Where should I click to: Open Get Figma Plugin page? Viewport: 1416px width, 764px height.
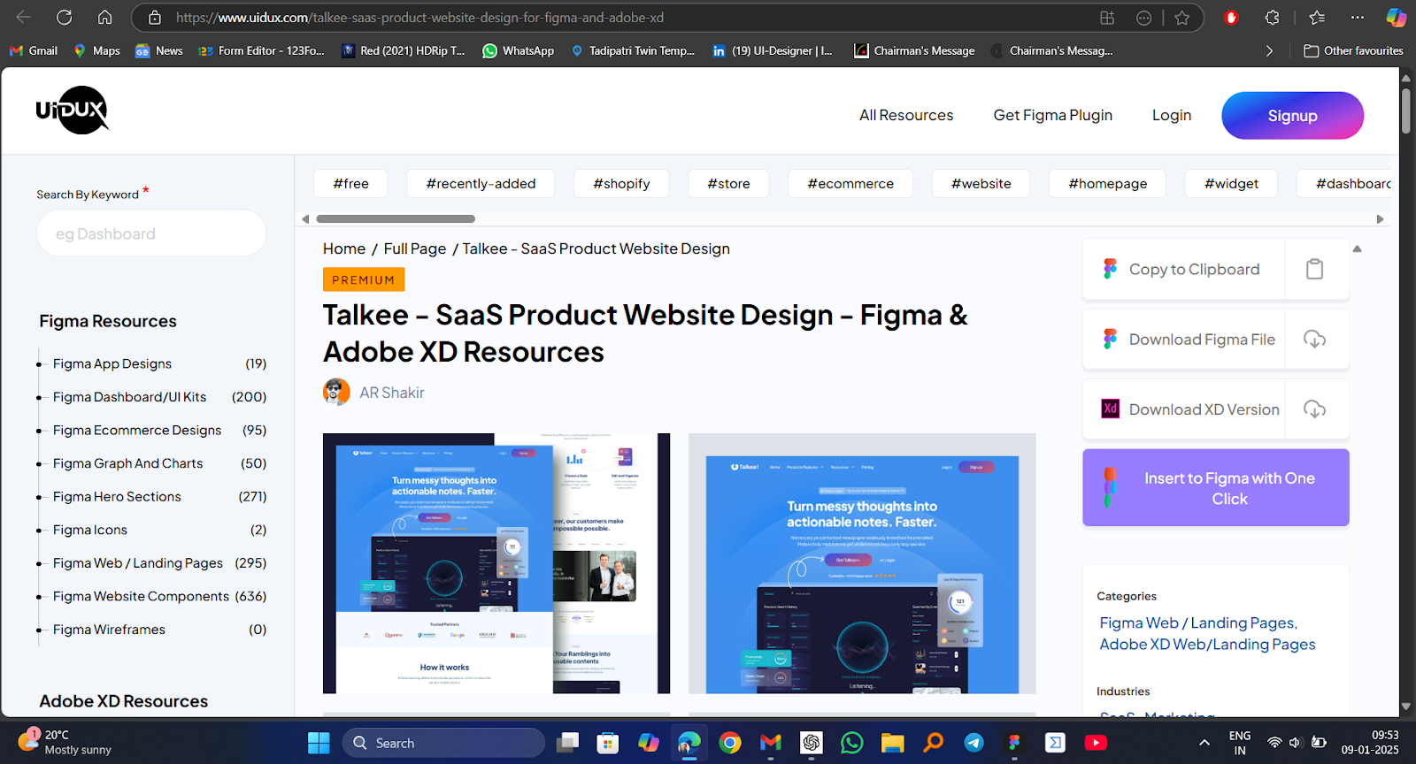click(1052, 115)
